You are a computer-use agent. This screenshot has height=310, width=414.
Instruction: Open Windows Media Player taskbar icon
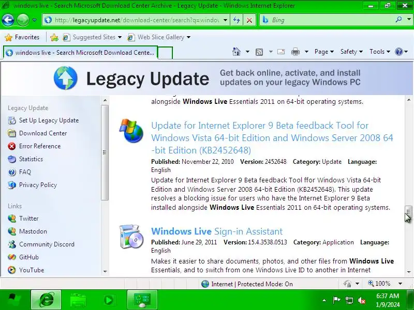(109, 300)
